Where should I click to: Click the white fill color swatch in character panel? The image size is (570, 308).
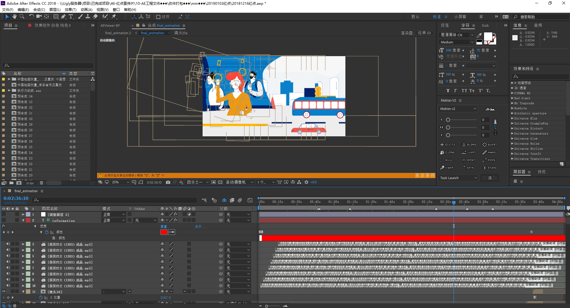point(488,37)
